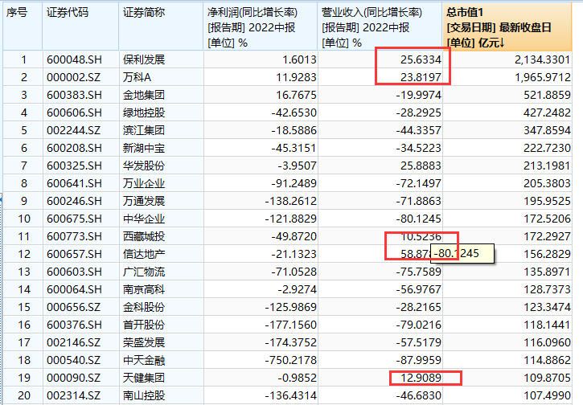Viewport: 583px width, 405px height.
Task: Select stock name 金地集团
Action: click(144, 95)
